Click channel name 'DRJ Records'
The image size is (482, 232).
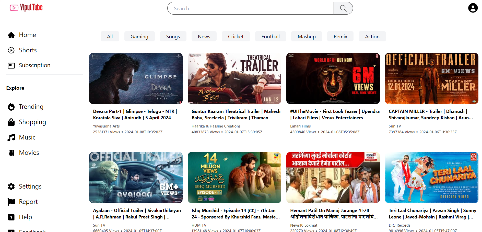[x=399, y=225]
